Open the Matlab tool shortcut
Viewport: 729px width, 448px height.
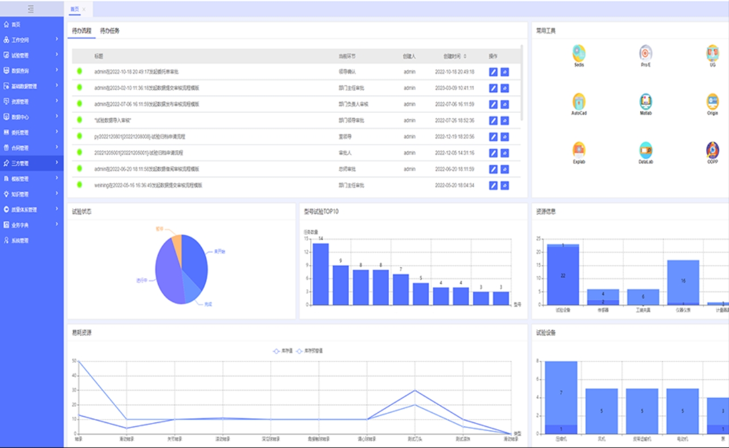pyautogui.click(x=645, y=102)
